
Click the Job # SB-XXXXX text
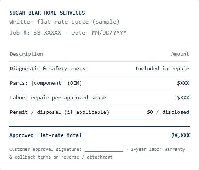[35, 33]
